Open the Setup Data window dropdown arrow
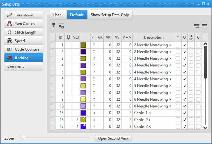Screen dimensions: 212x144 (x=199, y=4)
